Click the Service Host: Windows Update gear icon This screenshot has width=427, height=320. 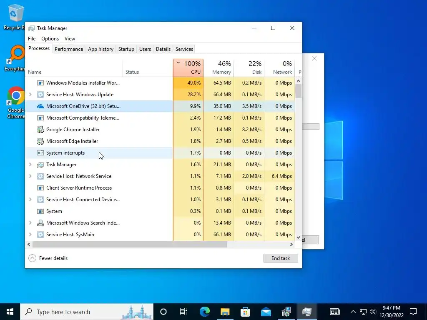point(40,95)
